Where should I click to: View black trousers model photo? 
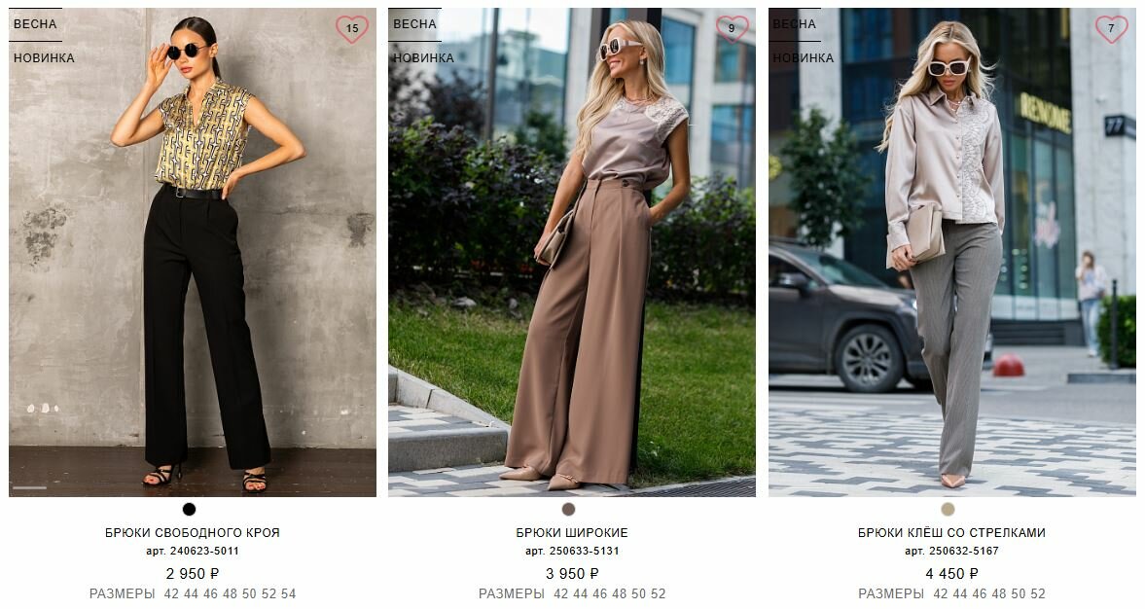click(x=193, y=252)
